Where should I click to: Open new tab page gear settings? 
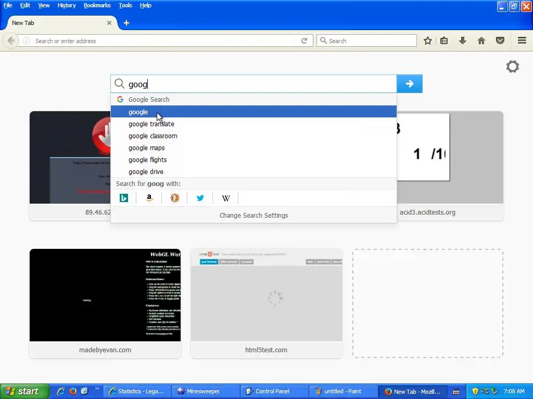pyautogui.click(x=513, y=66)
